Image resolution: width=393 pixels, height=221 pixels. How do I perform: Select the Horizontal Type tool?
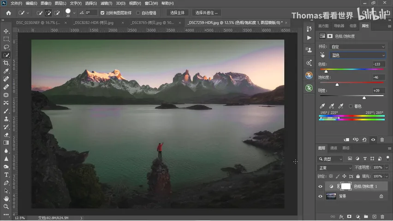point(6,174)
